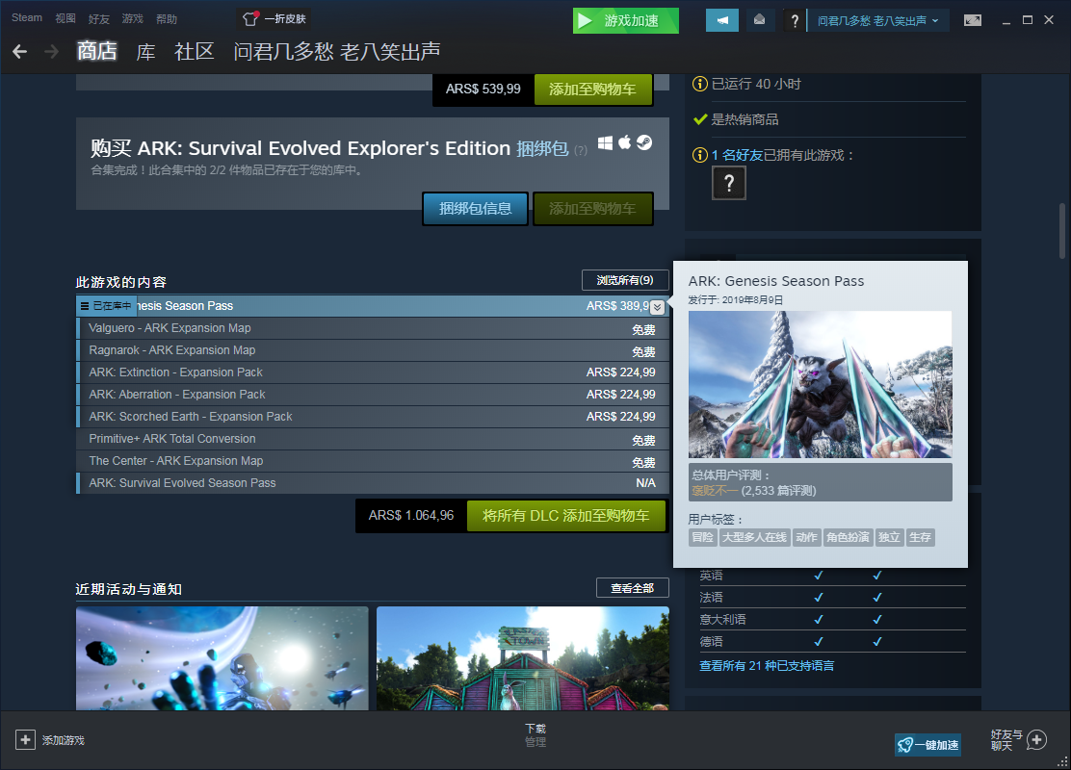Viewport: 1071px width, 770px height.
Task: Open the profile tab 问君几多愁 老八笑出声
Action: coord(337,51)
